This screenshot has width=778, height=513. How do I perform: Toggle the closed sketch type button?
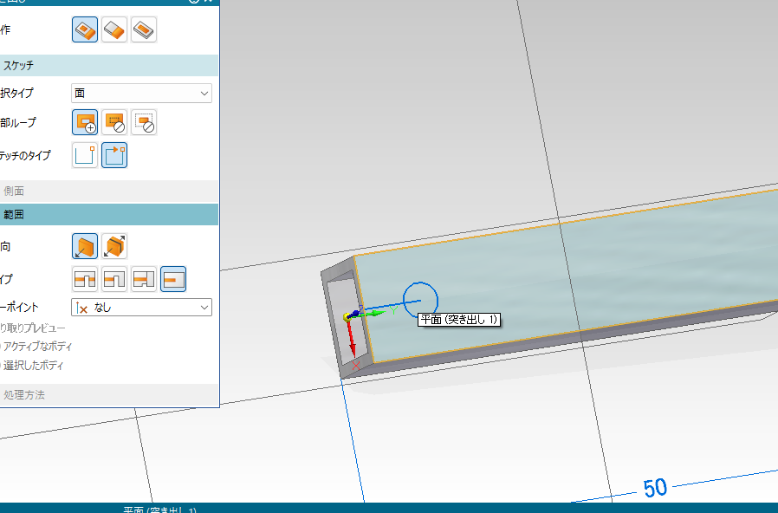pos(114,156)
